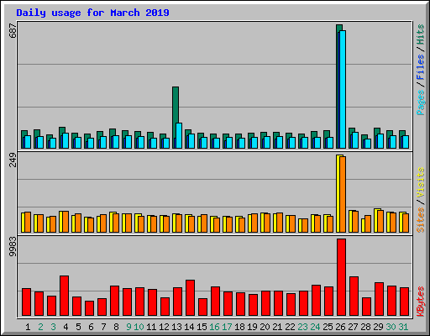Click the day 29 x-axis label
The width and height of the screenshot is (430, 336).
pos(378,327)
